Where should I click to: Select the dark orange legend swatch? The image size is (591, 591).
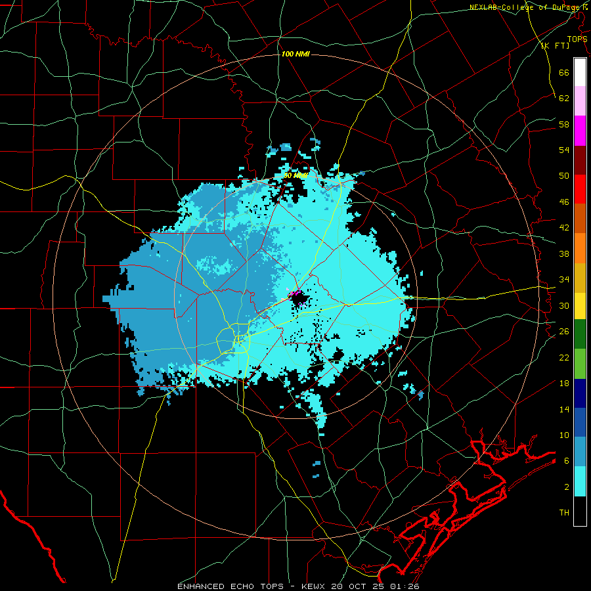[x=580, y=219]
